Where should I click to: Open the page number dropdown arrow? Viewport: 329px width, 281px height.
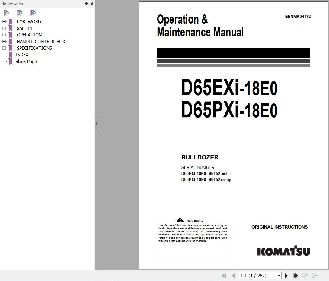279,276
